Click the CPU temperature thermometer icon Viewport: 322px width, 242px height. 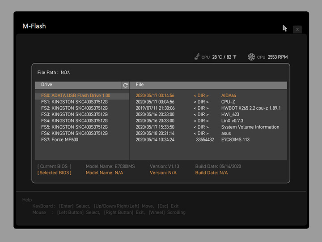tap(197, 57)
